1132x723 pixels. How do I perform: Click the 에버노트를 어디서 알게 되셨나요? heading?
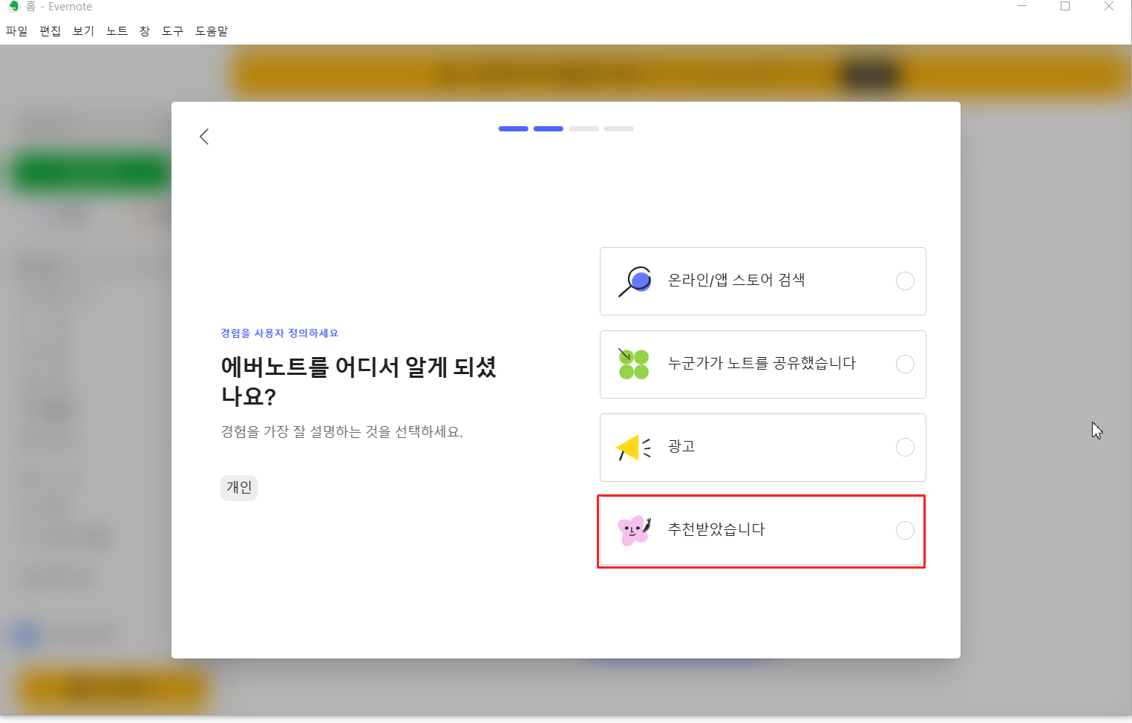pyautogui.click(x=359, y=382)
